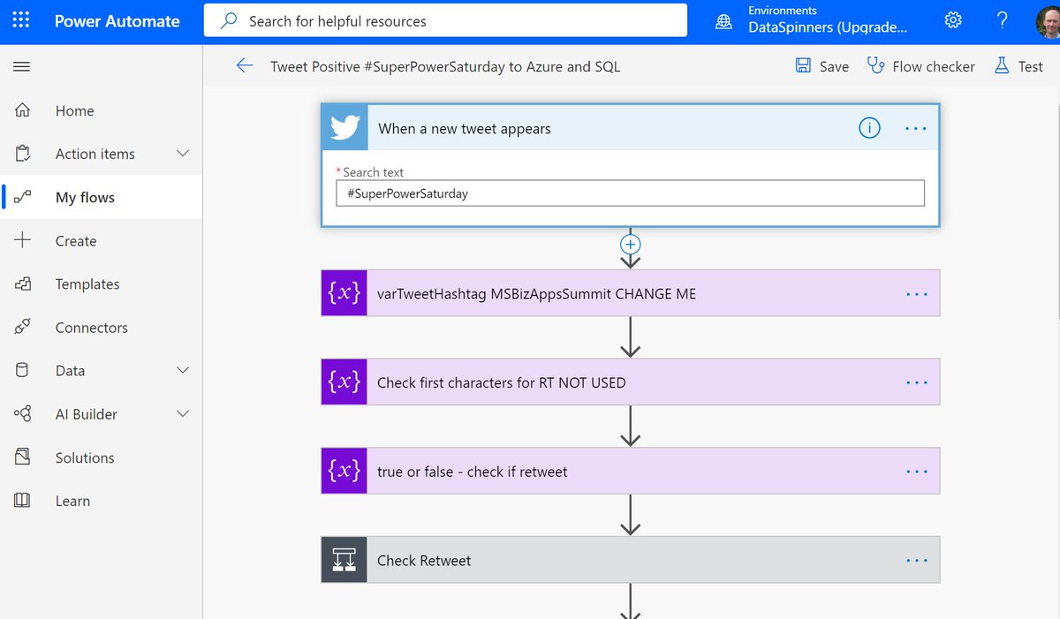This screenshot has width=1060, height=619.
Task: Expand the true or false check step
Action: (x=630, y=472)
